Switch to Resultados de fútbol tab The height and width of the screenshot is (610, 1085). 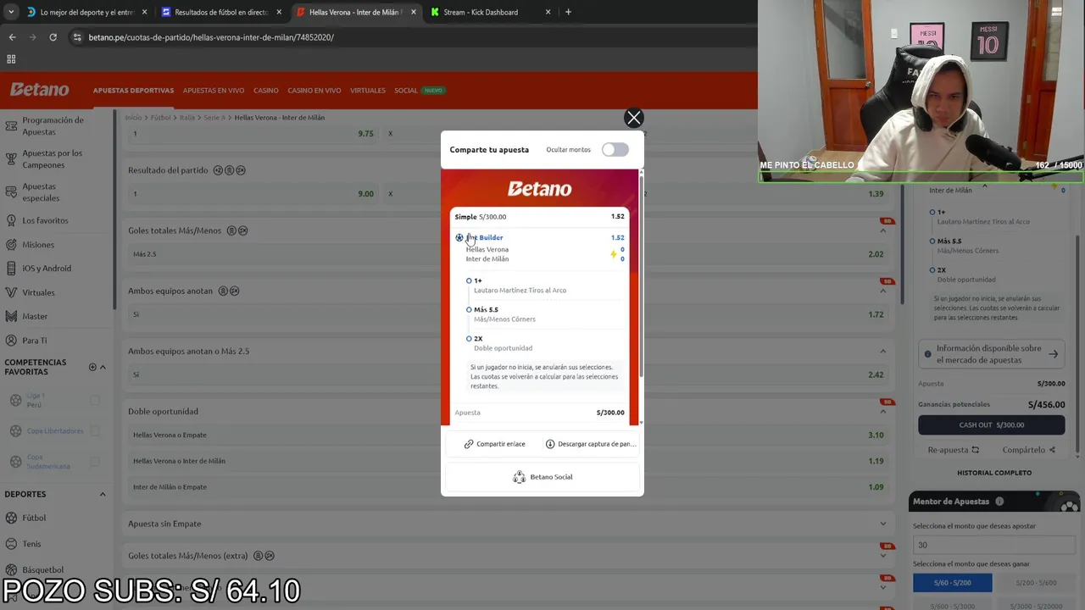click(x=221, y=12)
